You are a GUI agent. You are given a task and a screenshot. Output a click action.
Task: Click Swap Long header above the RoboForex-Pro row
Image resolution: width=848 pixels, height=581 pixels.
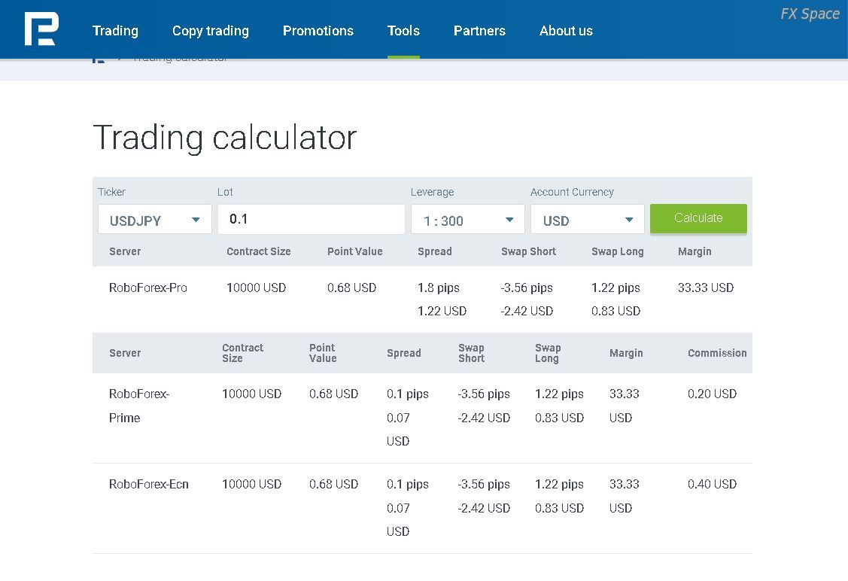click(x=617, y=251)
